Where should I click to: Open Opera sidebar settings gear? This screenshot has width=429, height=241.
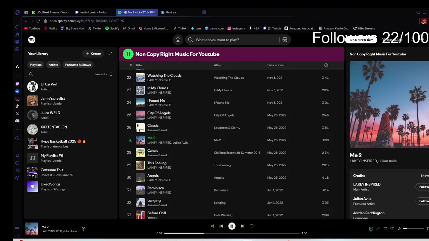point(17,178)
